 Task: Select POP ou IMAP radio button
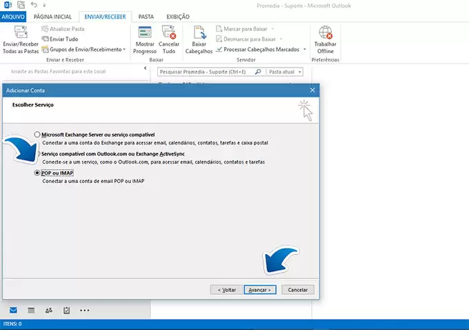(x=37, y=173)
